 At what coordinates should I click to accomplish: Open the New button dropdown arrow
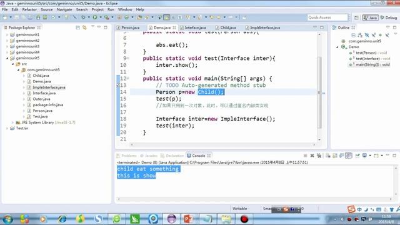click(11, 17)
